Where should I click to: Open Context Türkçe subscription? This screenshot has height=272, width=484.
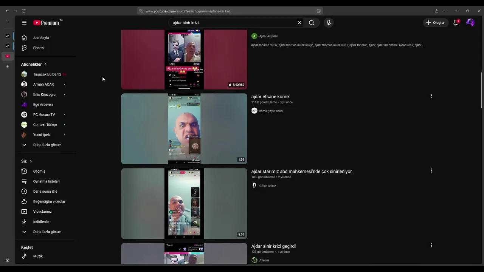click(45, 125)
